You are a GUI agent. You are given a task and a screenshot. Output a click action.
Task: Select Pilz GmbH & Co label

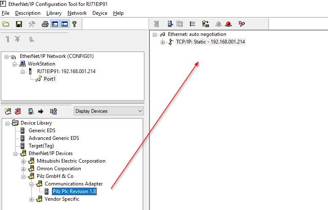coord(55,176)
